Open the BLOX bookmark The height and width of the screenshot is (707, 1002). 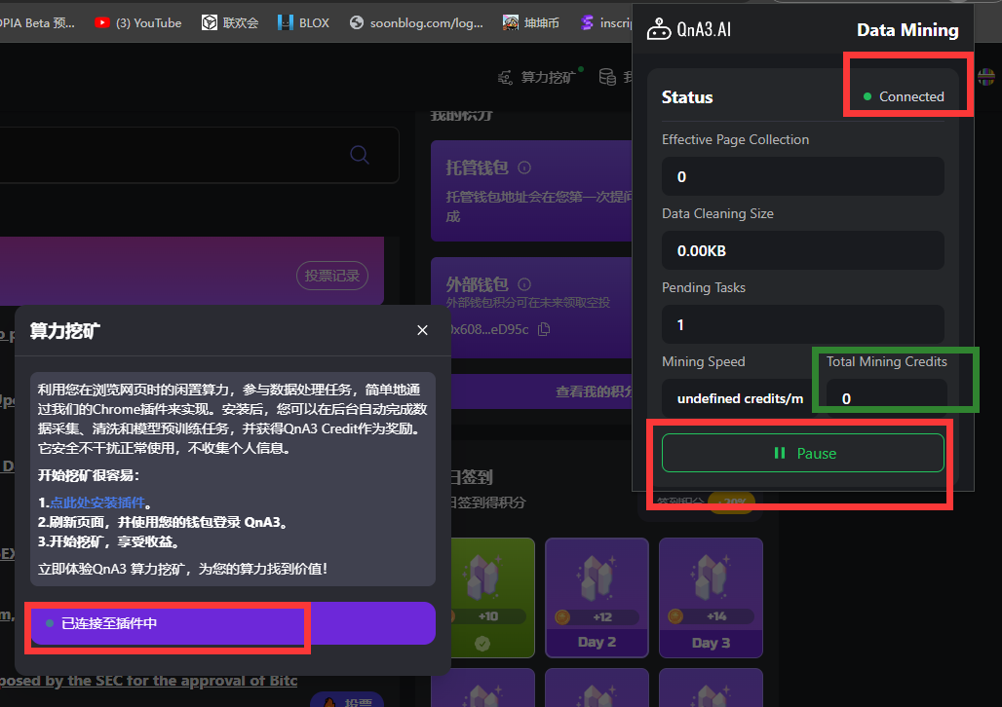[303, 23]
